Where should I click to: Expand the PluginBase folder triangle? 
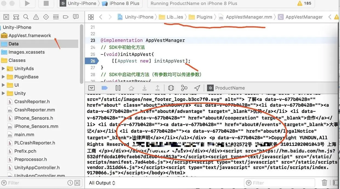click(x=3, y=77)
